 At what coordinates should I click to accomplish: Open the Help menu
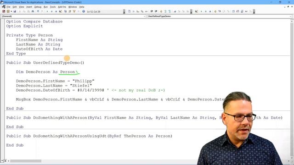coord(82,7)
